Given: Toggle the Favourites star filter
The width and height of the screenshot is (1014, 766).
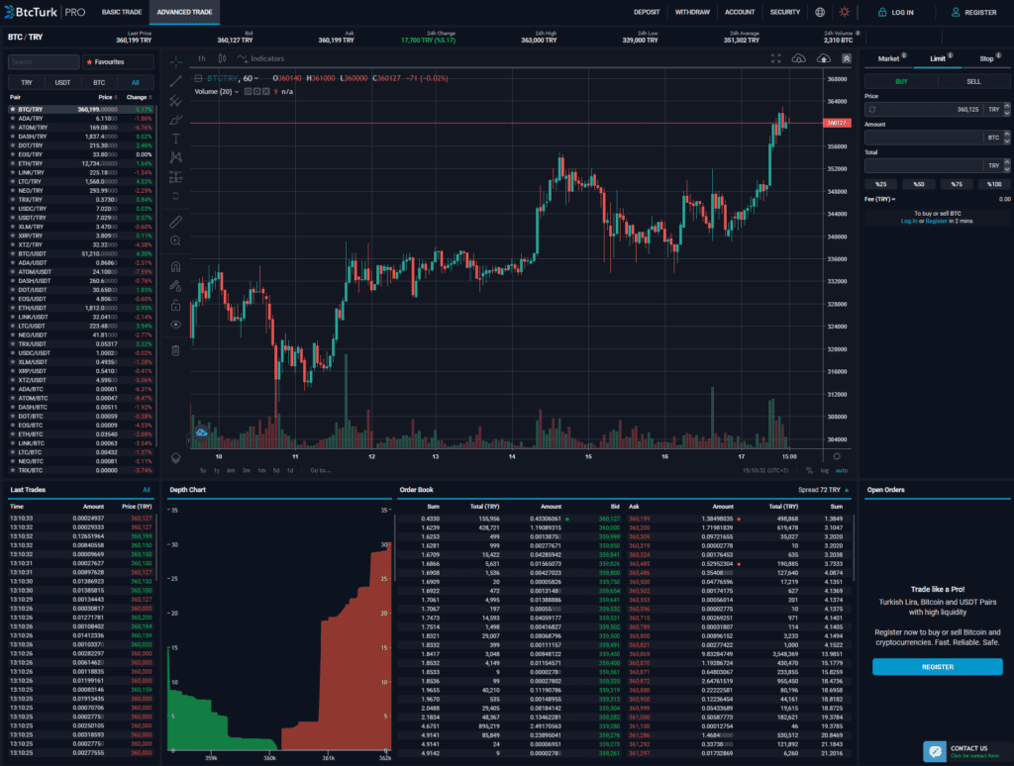Looking at the screenshot, I should point(119,62).
